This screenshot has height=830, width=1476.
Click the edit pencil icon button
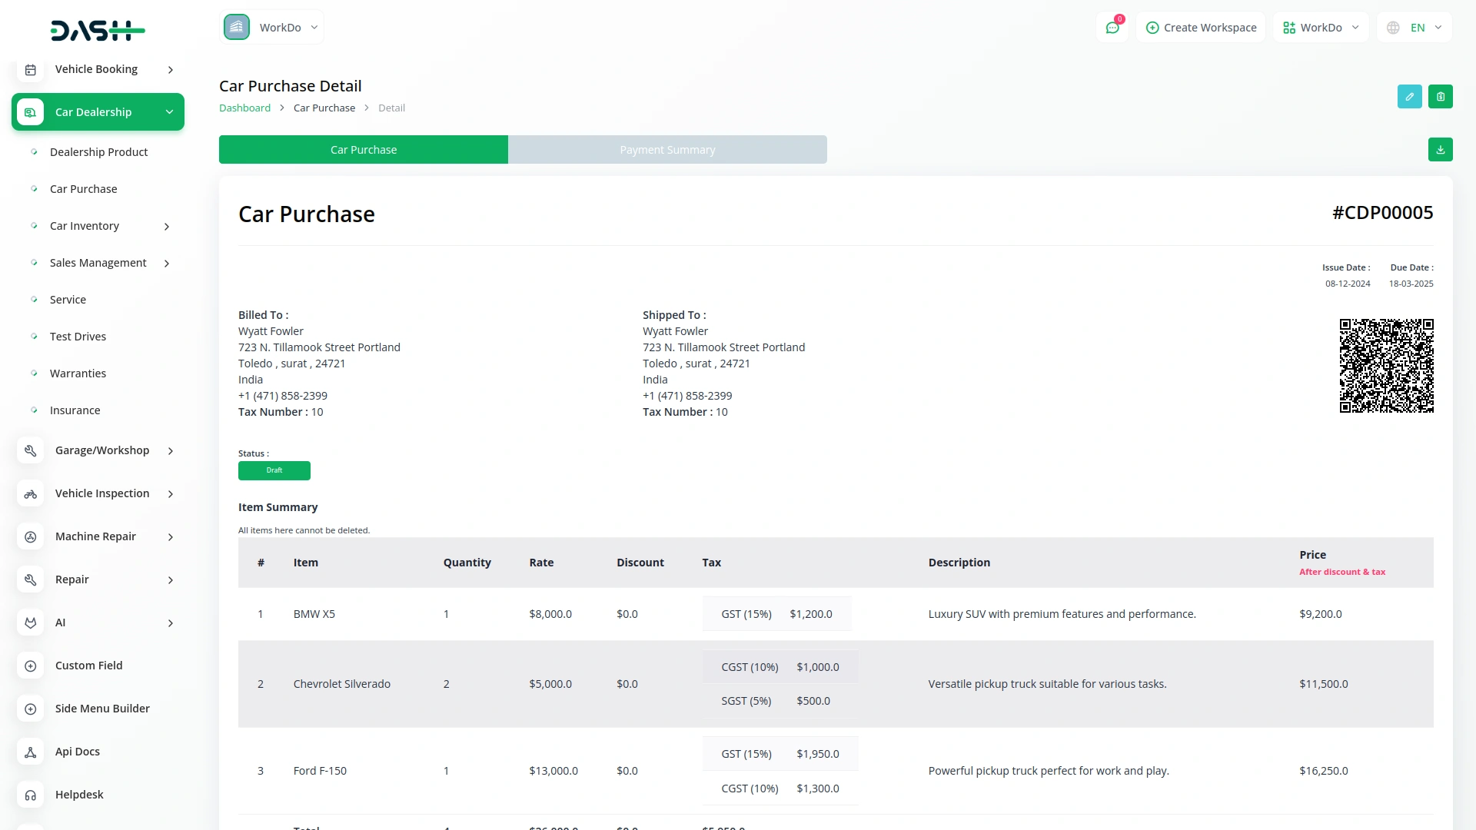tap(1409, 97)
